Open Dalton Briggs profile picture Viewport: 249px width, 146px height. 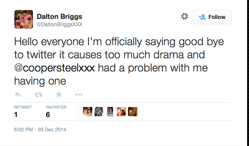tap(24, 19)
